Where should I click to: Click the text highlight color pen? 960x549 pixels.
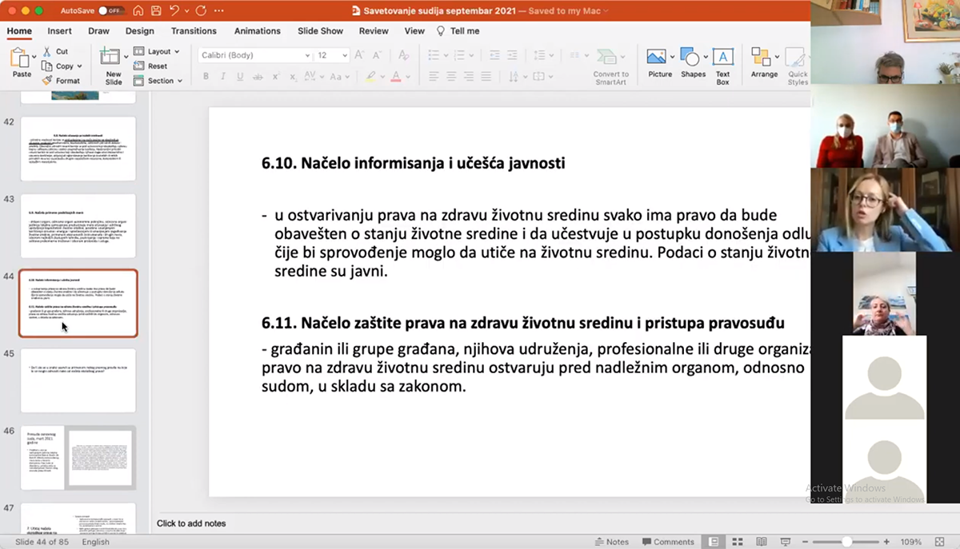coord(370,77)
